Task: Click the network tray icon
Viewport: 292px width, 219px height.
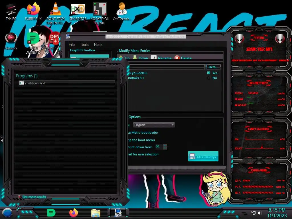Action: click(254, 213)
